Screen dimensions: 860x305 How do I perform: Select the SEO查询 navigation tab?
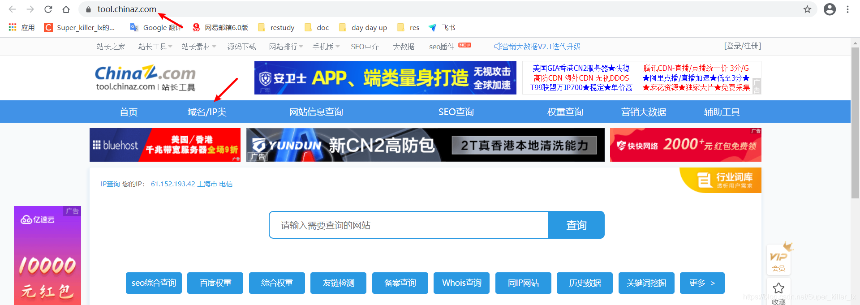click(x=456, y=112)
